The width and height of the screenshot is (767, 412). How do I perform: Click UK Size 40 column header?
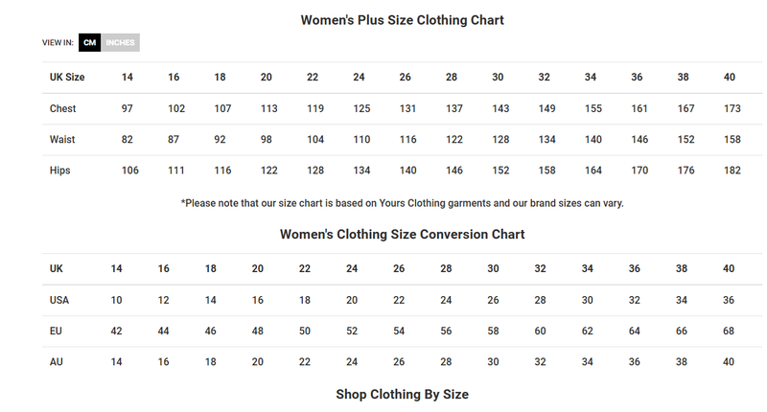coord(730,78)
